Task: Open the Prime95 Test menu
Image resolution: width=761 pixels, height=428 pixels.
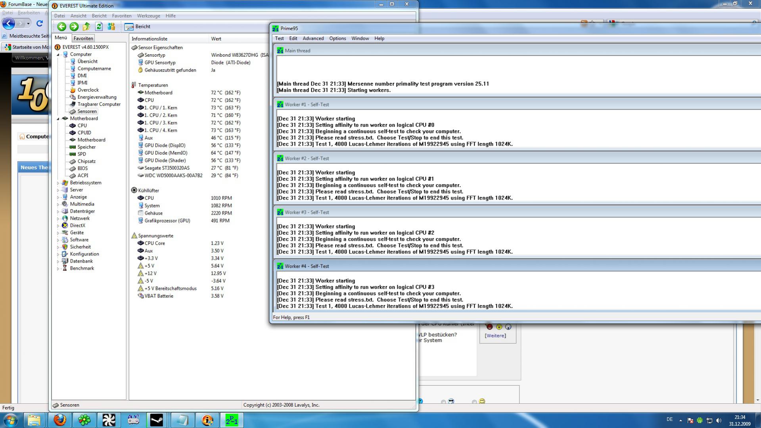Action: (x=280, y=38)
